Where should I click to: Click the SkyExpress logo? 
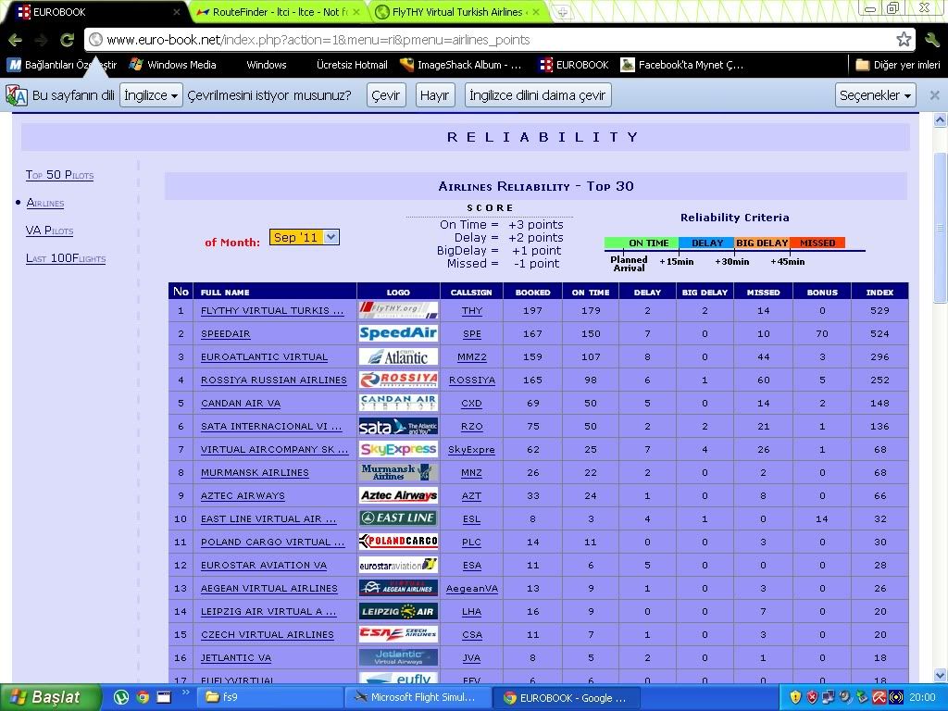(x=398, y=449)
